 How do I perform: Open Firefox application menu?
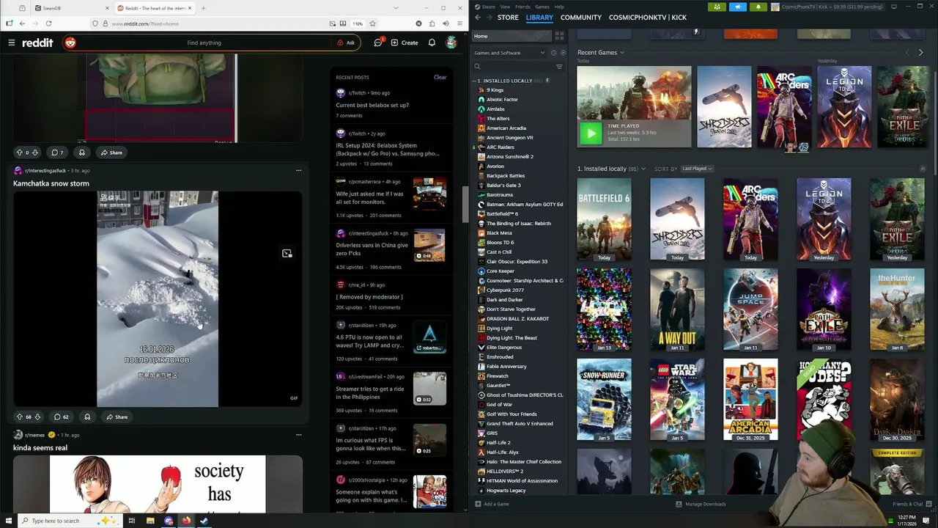click(x=459, y=23)
